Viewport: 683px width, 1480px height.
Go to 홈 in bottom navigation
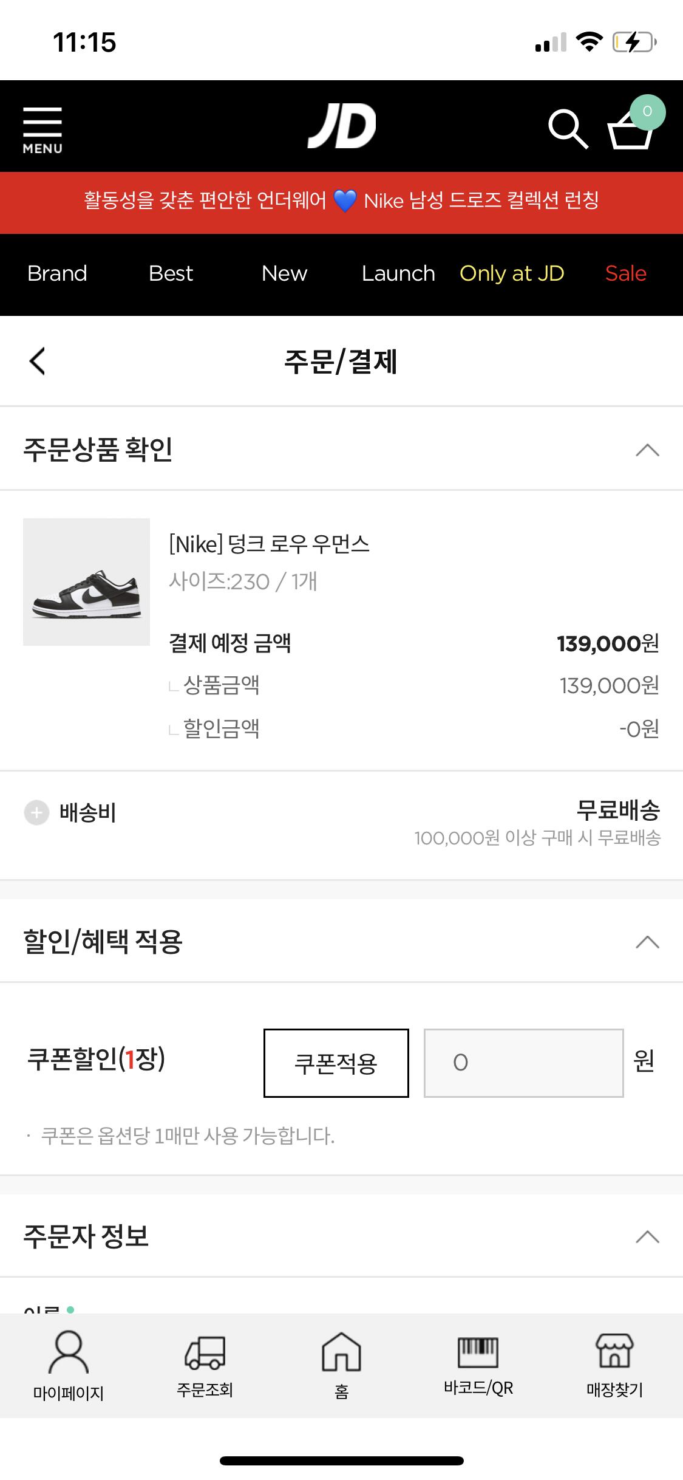coord(341,1363)
